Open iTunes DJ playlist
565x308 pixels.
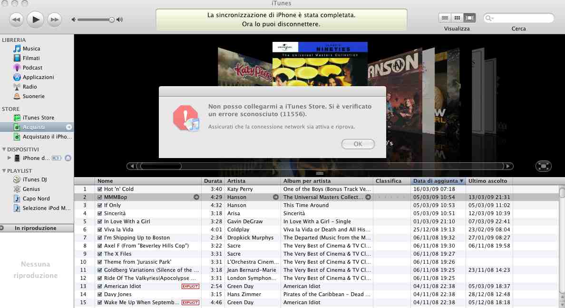tap(35, 179)
